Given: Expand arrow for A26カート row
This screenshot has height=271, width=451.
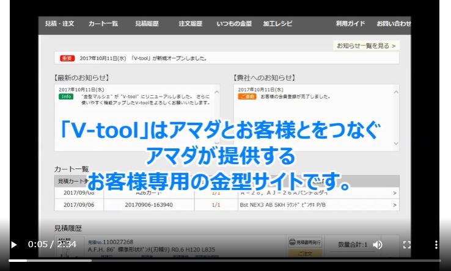Looking at the screenshot, I should click(395, 193).
